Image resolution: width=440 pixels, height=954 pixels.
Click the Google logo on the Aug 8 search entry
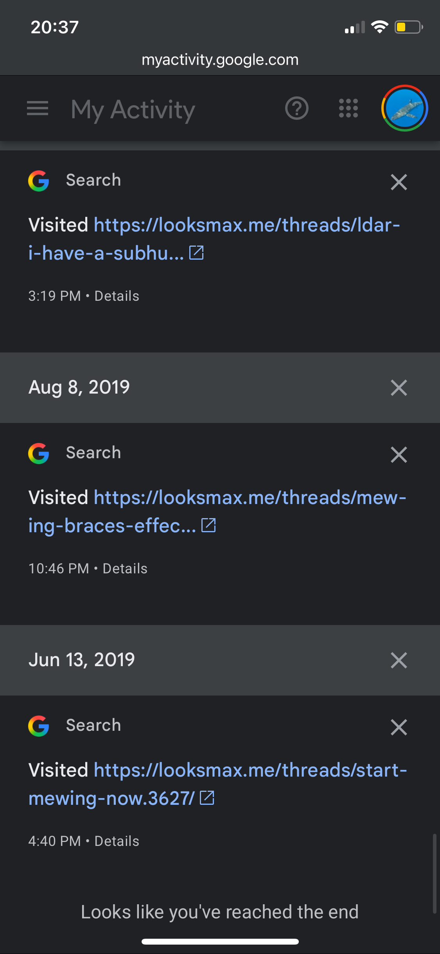[39, 454]
